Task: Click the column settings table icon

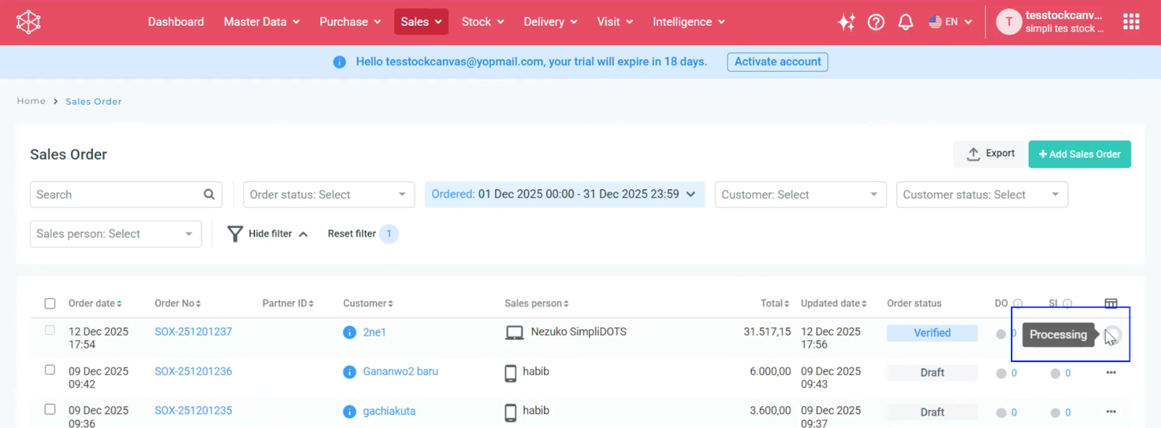Action: [1110, 303]
